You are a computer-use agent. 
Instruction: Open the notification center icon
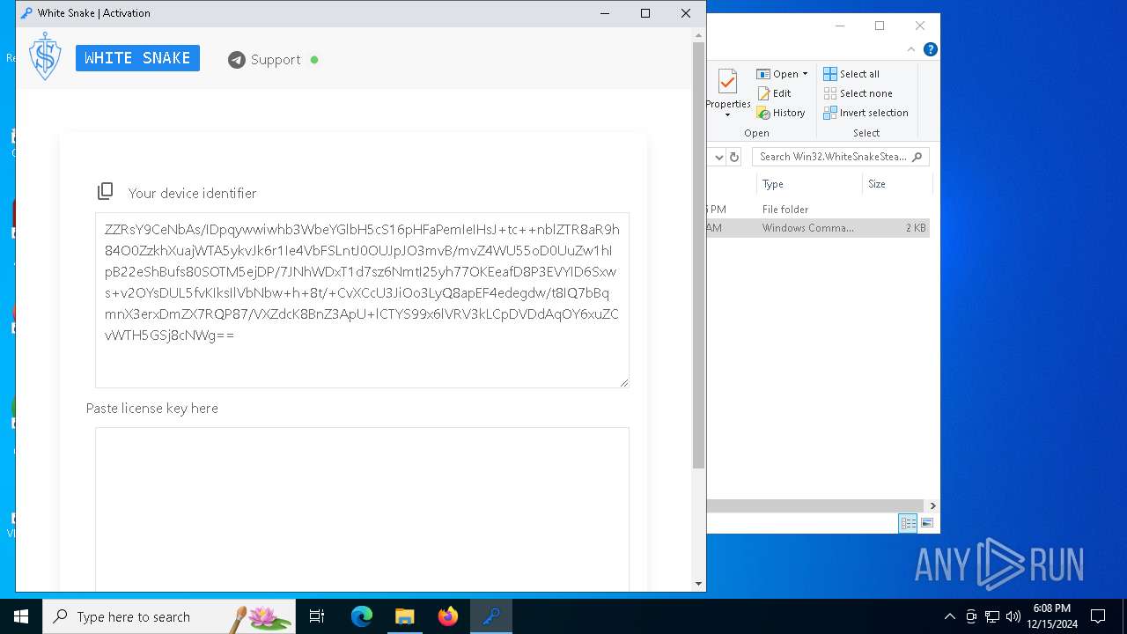[1098, 616]
